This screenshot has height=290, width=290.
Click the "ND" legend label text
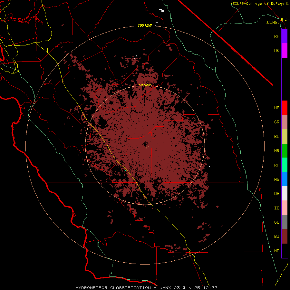(x=276, y=251)
